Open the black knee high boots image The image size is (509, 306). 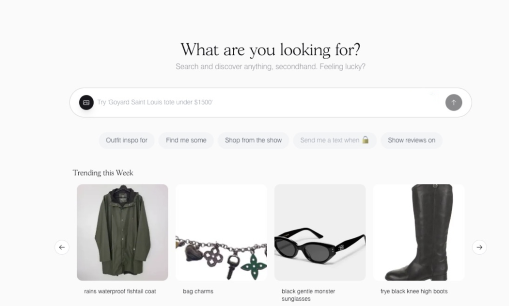419,232
